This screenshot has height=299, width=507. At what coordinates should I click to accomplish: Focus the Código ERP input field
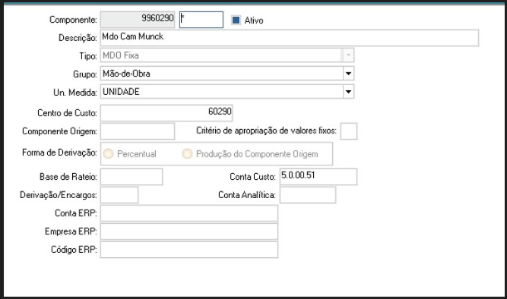[x=189, y=250]
